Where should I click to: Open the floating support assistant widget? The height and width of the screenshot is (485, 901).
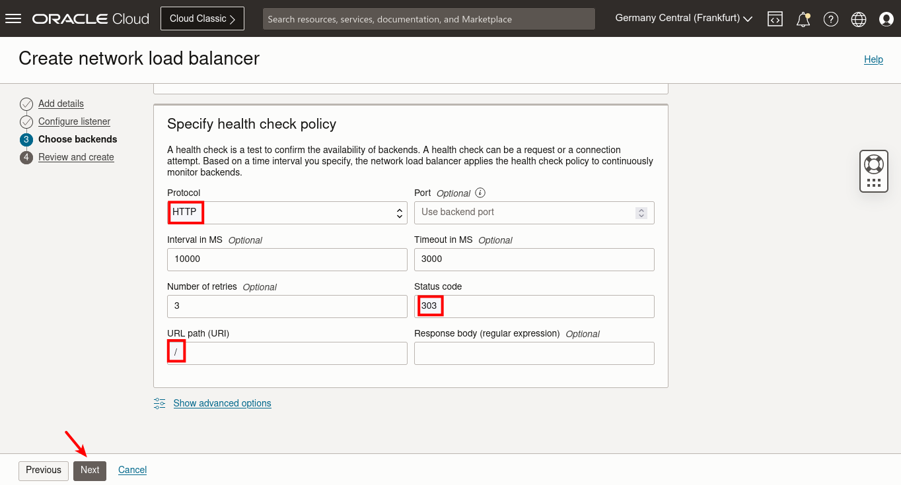coord(873,170)
